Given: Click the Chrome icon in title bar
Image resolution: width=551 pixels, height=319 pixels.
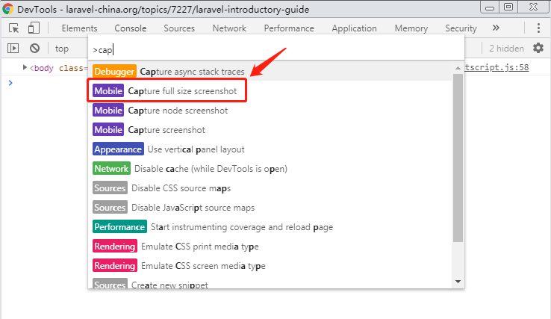Looking at the screenshot, I should 8,9.
